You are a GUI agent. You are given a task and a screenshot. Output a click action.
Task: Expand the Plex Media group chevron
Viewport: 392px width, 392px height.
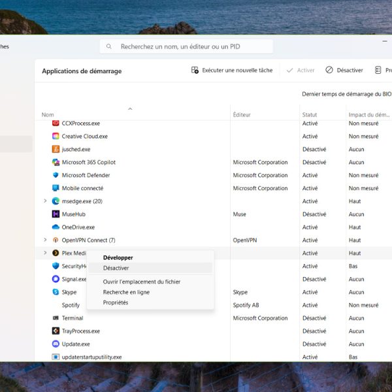point(45,253)
